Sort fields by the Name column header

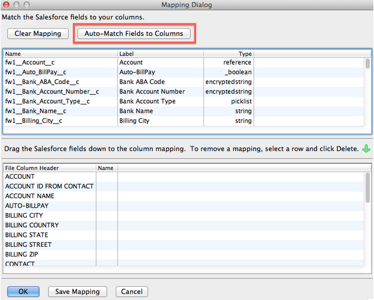(x=61, y=54)
